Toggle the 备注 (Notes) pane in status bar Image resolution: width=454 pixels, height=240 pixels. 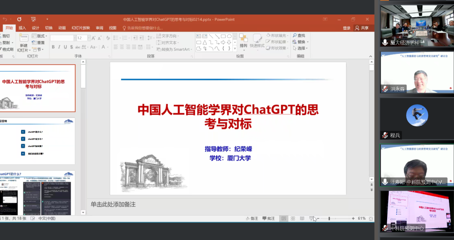point(252,219)
